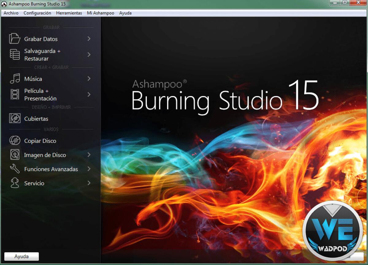Viewport: 368px width, 265px height.
Task: Click the Salvaguarda + Restaurar stack icon
Action: click(15, 54)
